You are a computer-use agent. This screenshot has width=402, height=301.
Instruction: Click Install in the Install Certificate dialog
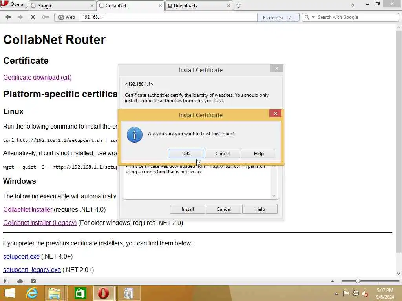(188, 209)
